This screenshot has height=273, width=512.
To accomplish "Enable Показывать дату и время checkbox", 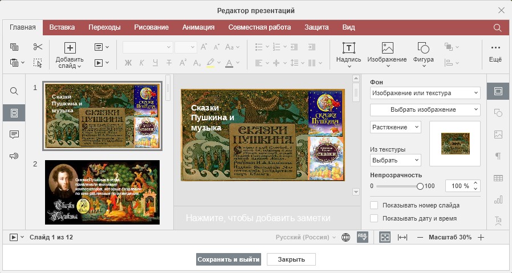I will coord(374,218).
